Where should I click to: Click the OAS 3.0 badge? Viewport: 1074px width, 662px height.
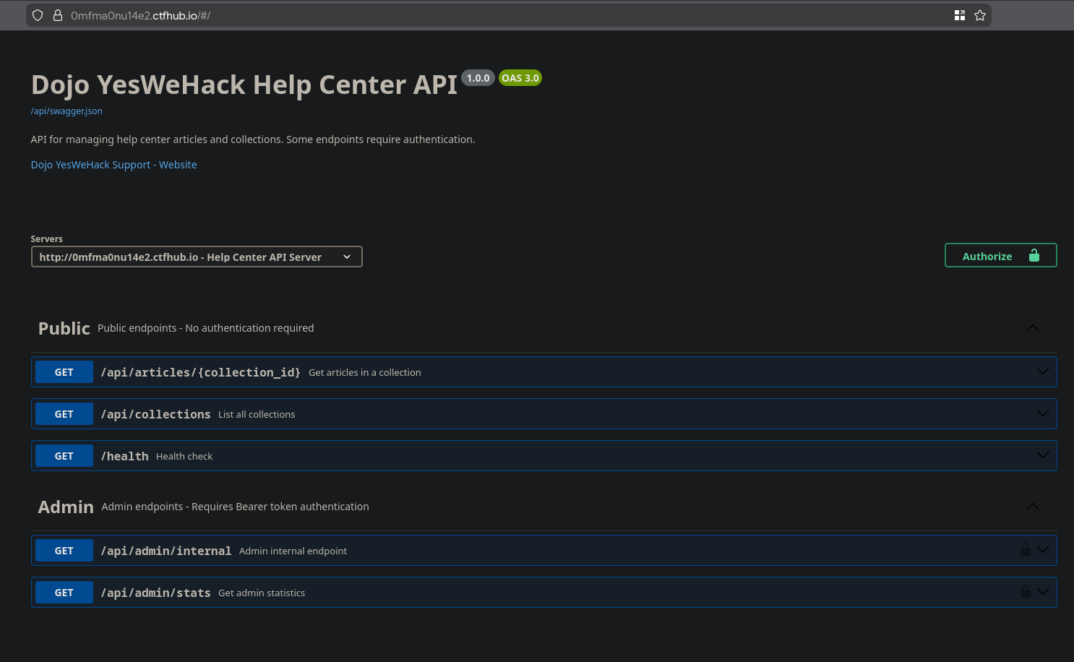(520, 78)
